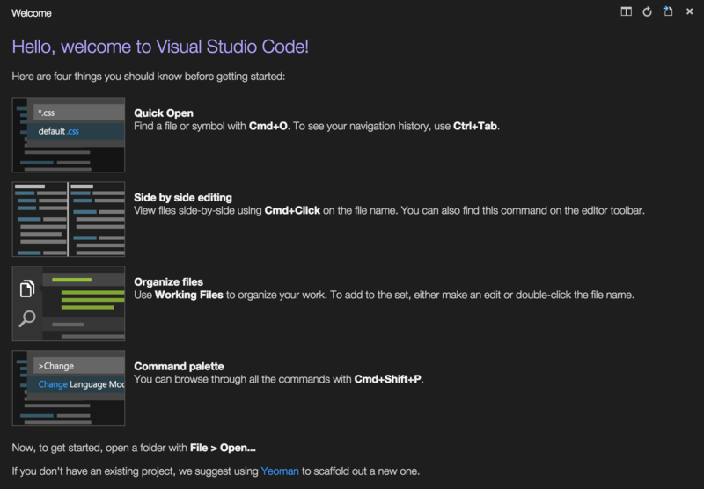This screenshot has width=704, height=489.
Task: Click the Organize files heading
Action: 168,281
